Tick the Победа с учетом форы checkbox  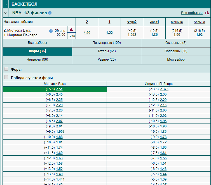coord(6,77)
